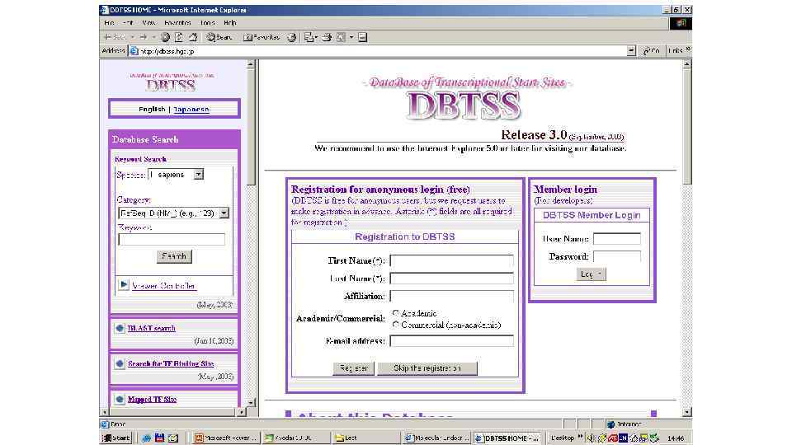This screenshot has width=792, height=445.
Task: Switch the site language to Japanese
Action: (191, 109)
